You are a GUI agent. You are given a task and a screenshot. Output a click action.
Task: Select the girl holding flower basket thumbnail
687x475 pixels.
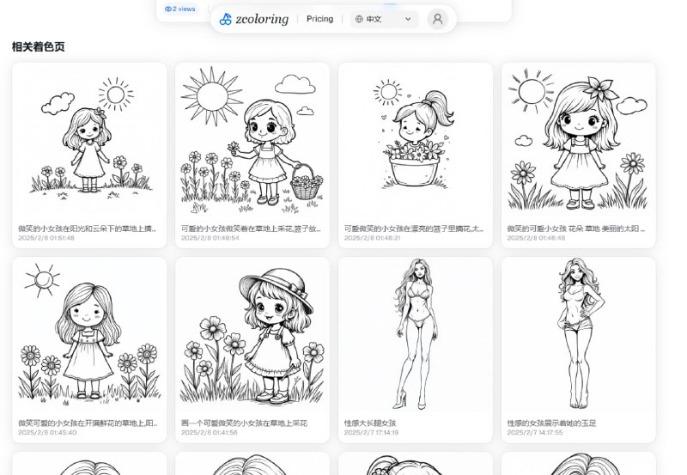pyautogui.click(x=252, y=139)
